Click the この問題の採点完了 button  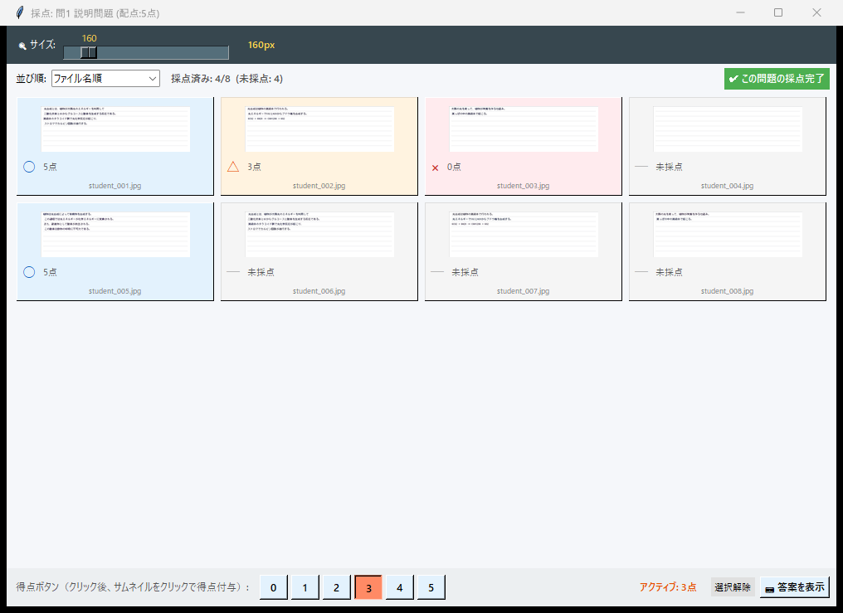[x=776, y=79]
